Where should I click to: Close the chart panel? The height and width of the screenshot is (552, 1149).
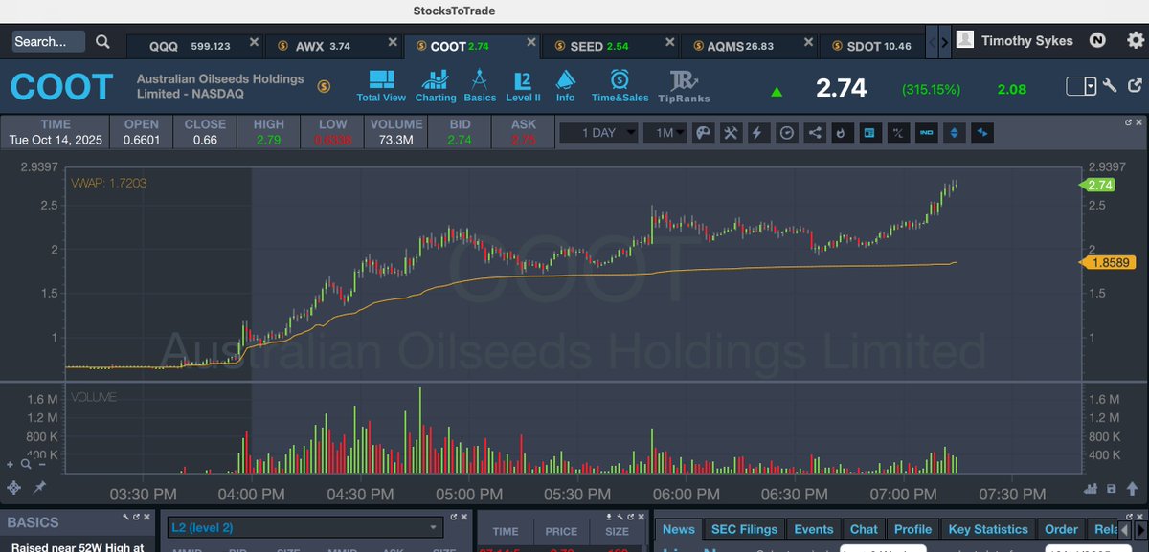click(1139, 122)
